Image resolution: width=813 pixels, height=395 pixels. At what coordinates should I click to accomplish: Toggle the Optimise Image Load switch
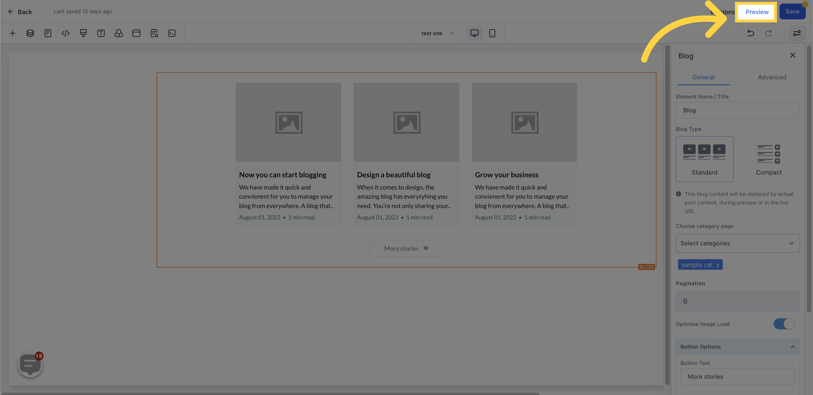(783, 324)
